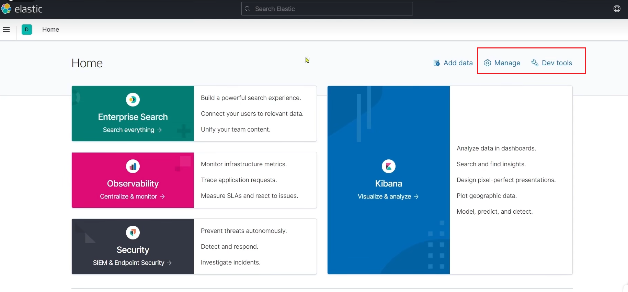Click the Security logo icon
628x292 pixels.
point(133,233)
